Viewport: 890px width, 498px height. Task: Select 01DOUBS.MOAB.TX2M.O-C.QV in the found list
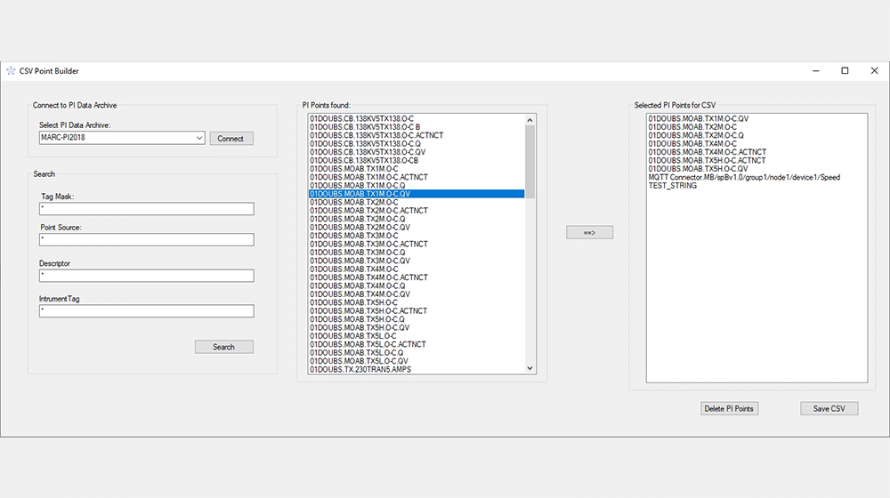[417, 228]
